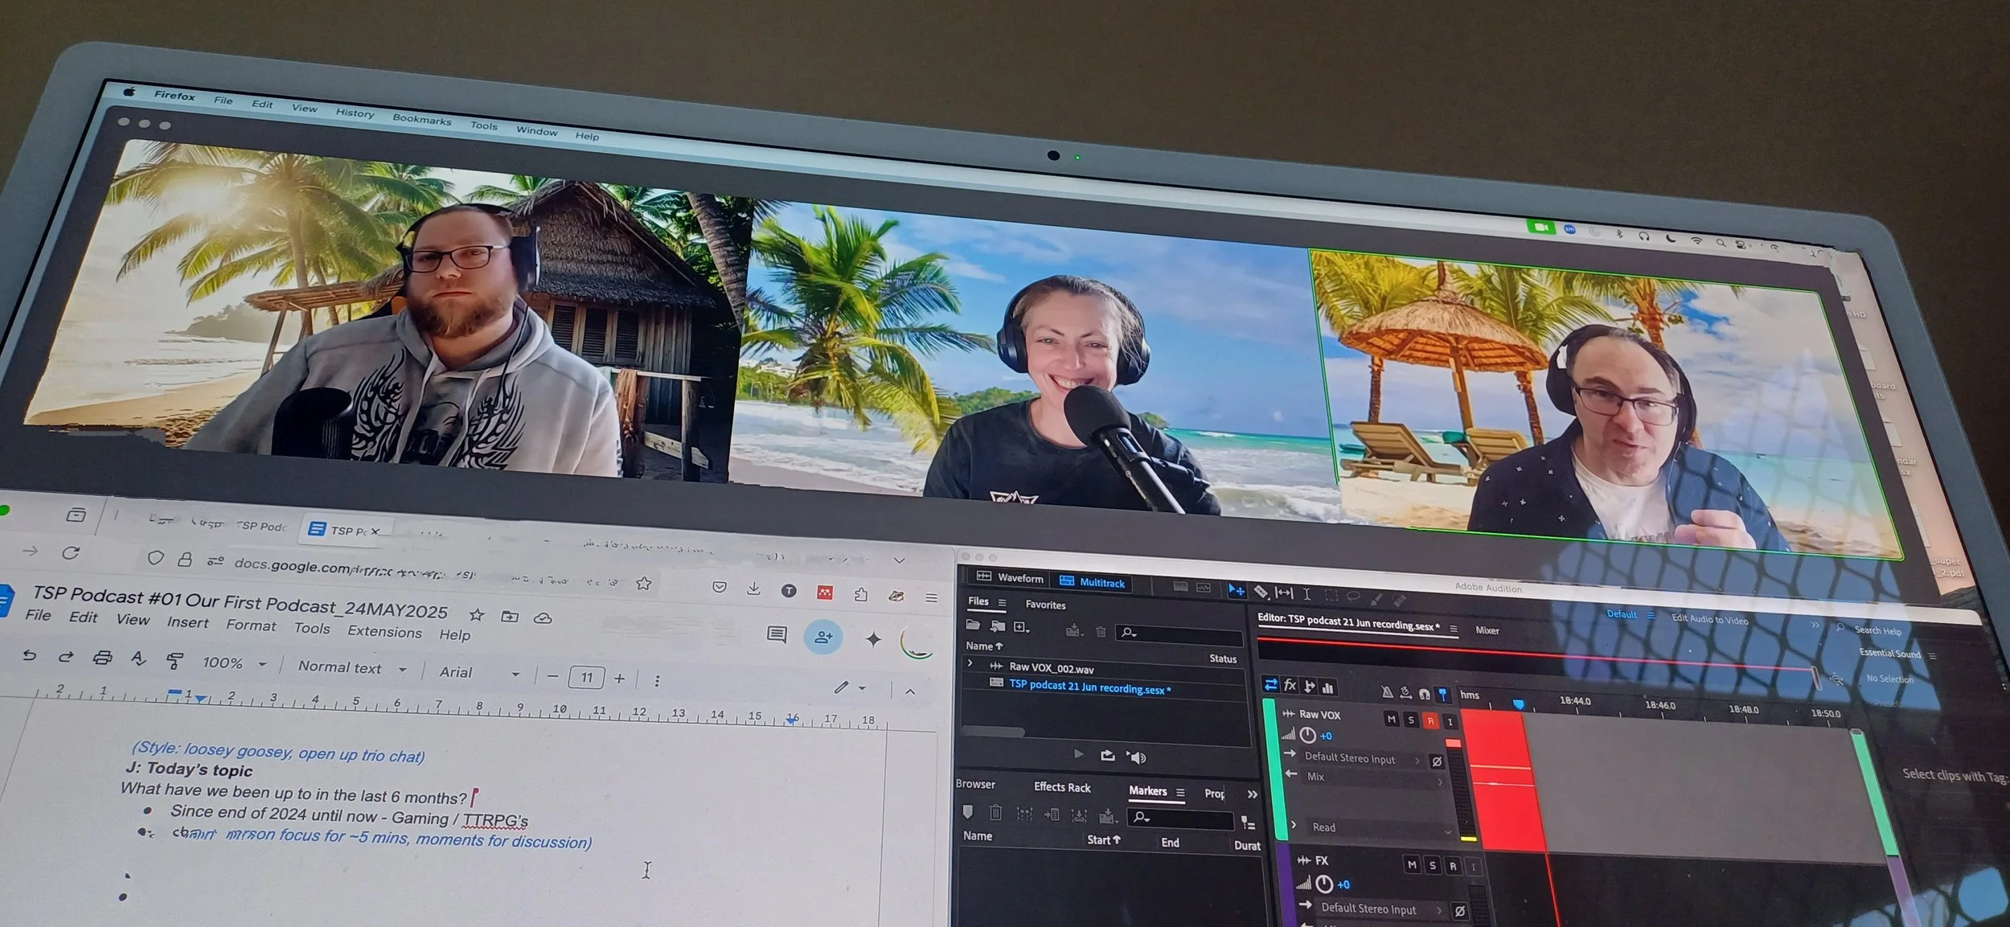The width and height of the screenshot is (2010, 927).
Task: Mute the FX track
Action: 1412,864
